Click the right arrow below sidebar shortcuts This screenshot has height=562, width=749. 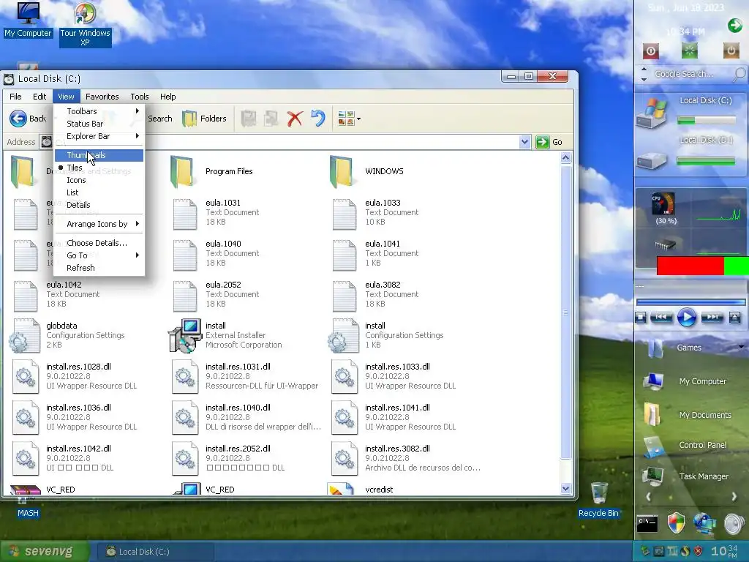[x=734, y=497]
